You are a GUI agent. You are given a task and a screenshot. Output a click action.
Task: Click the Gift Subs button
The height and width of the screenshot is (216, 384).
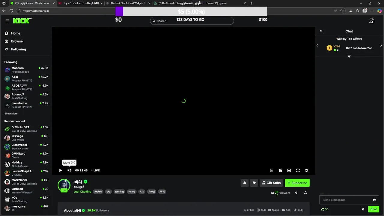271,183
